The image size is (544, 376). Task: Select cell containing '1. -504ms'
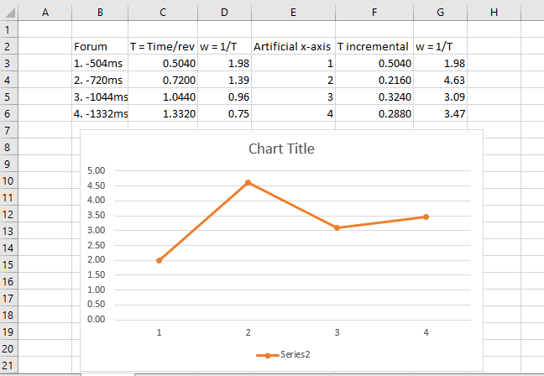click(99, 64)
